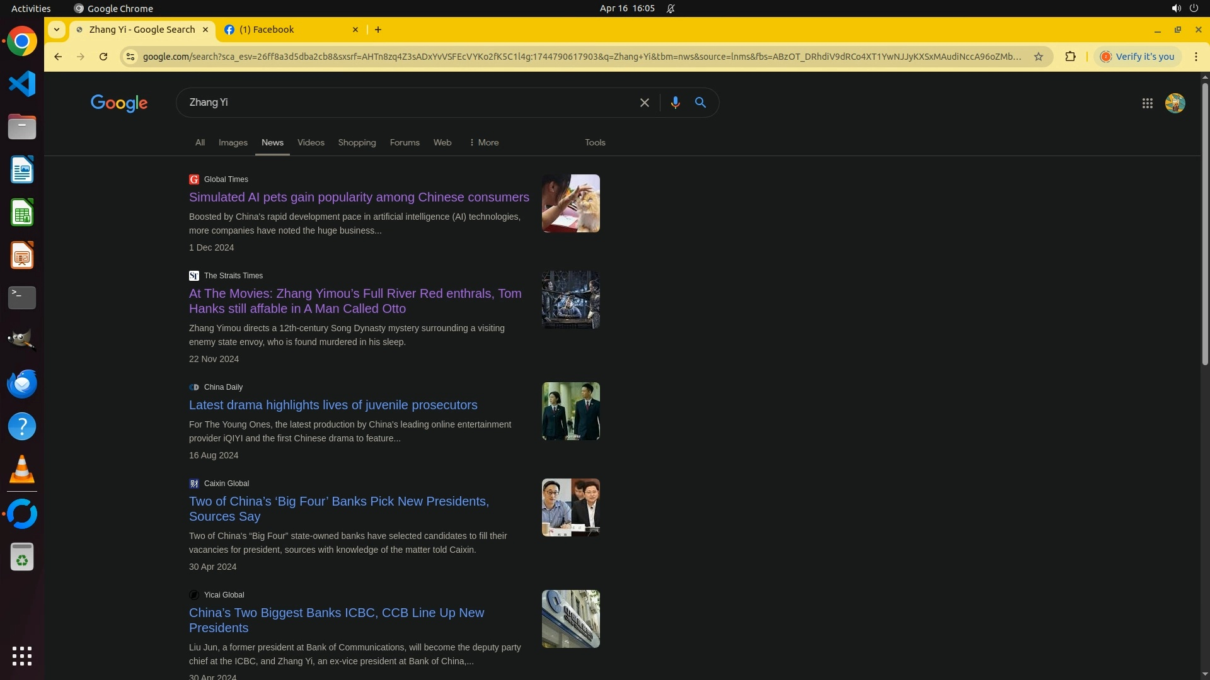The width and height of the screenshot is (1210, 680).
Task: Expand the tab search dropdown arrow
Action: pyautogui.click(x=57, y=30)
